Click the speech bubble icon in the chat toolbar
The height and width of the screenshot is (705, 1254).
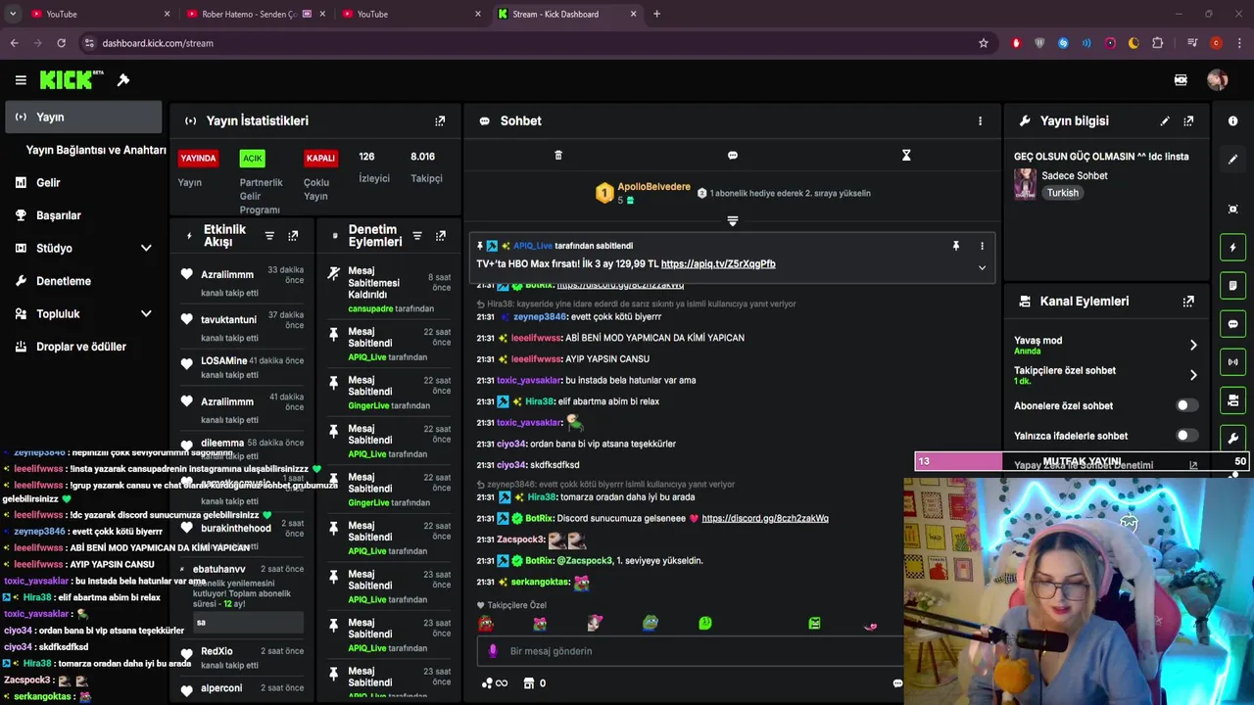732,155
